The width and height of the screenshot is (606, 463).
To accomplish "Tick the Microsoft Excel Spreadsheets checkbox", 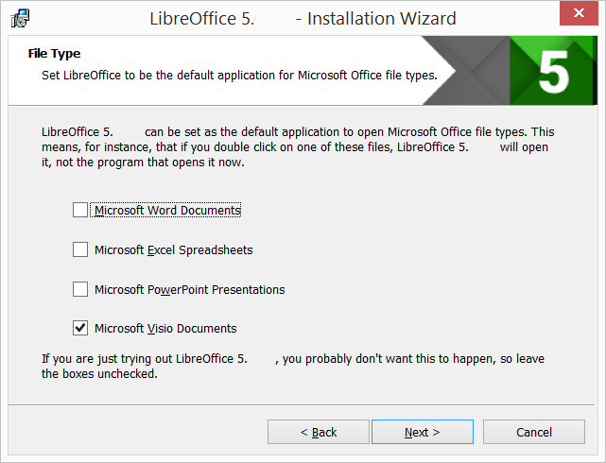I will click(x=80, y=250).
